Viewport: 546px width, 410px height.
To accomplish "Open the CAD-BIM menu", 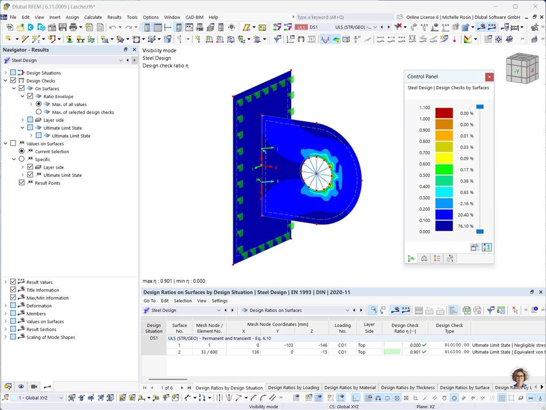I will click(194, 17).
